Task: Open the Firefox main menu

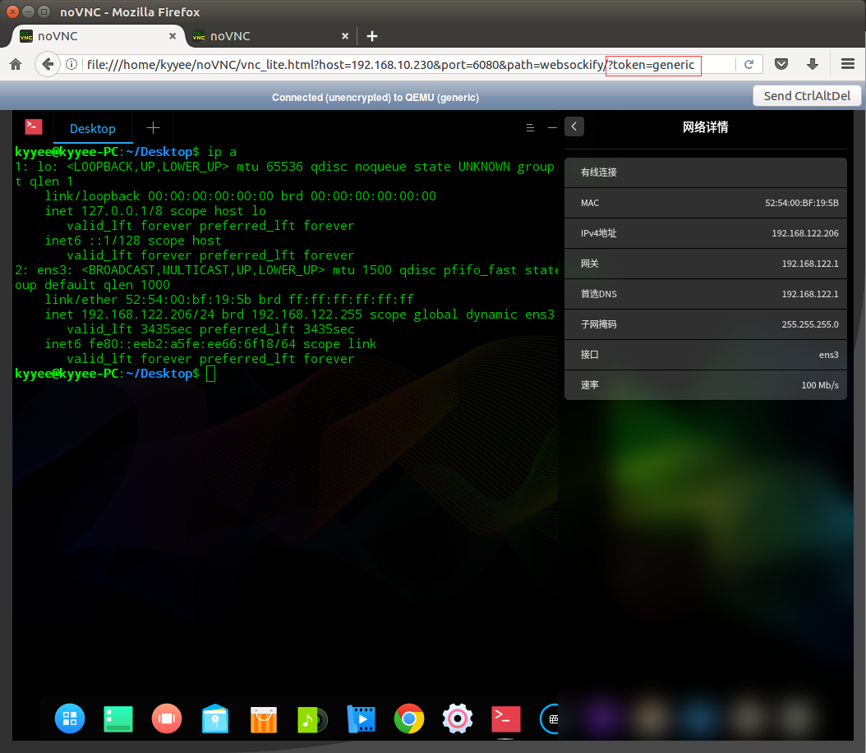Action: (848, 63)
